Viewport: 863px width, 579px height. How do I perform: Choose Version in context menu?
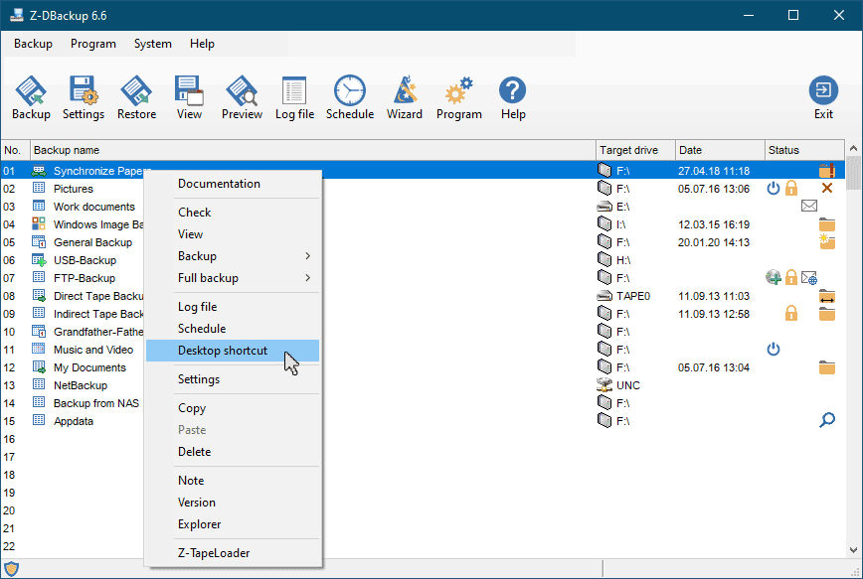pyautogui.click(x=233, y=503)
